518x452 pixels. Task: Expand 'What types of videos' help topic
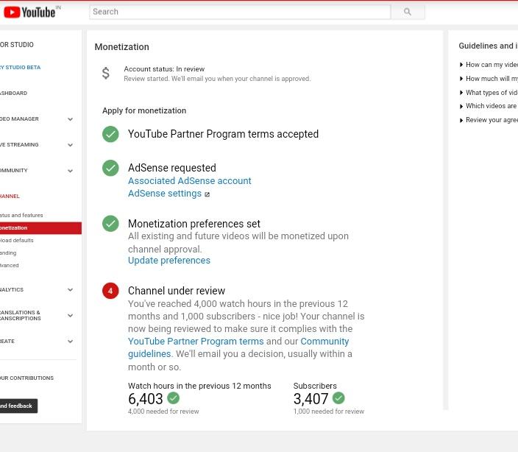[489, 93]
